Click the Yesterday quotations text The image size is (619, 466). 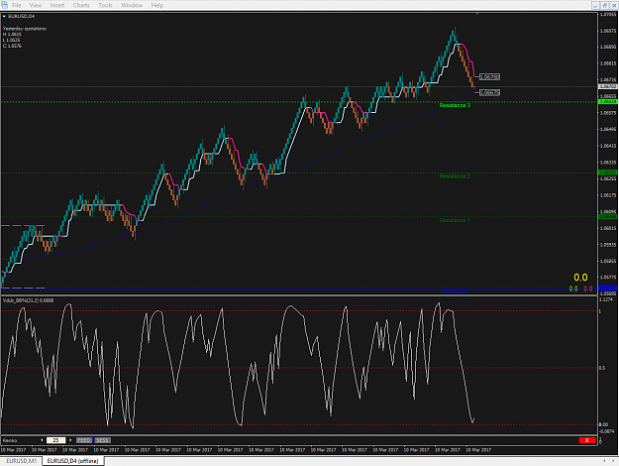click(x=25, y=29)
